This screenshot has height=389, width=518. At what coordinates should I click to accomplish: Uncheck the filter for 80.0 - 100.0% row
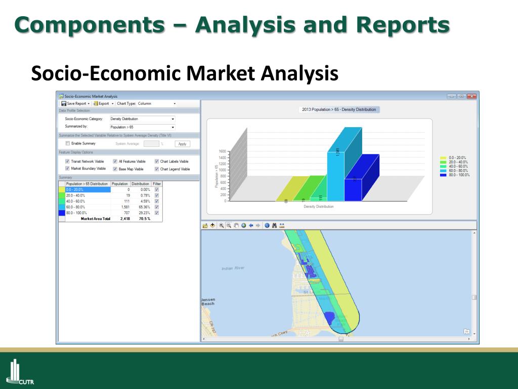point(157,213)
